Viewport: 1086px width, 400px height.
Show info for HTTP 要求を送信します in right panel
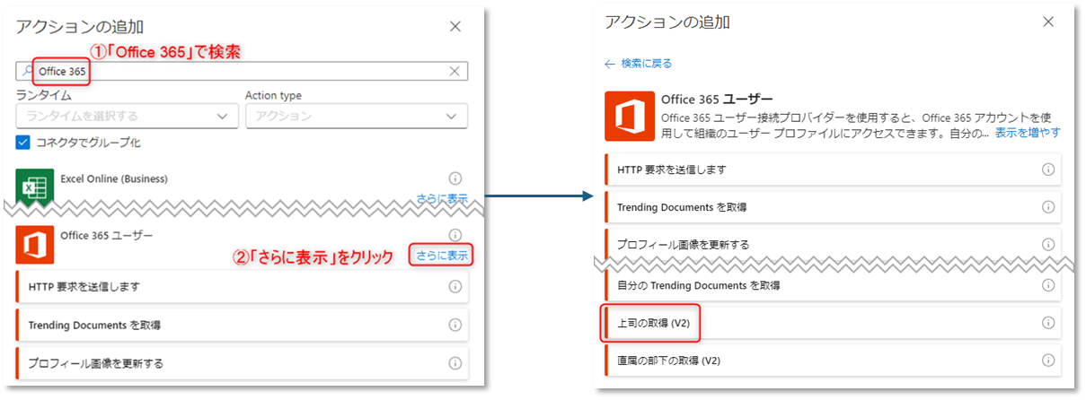[x=1047, y=170]
